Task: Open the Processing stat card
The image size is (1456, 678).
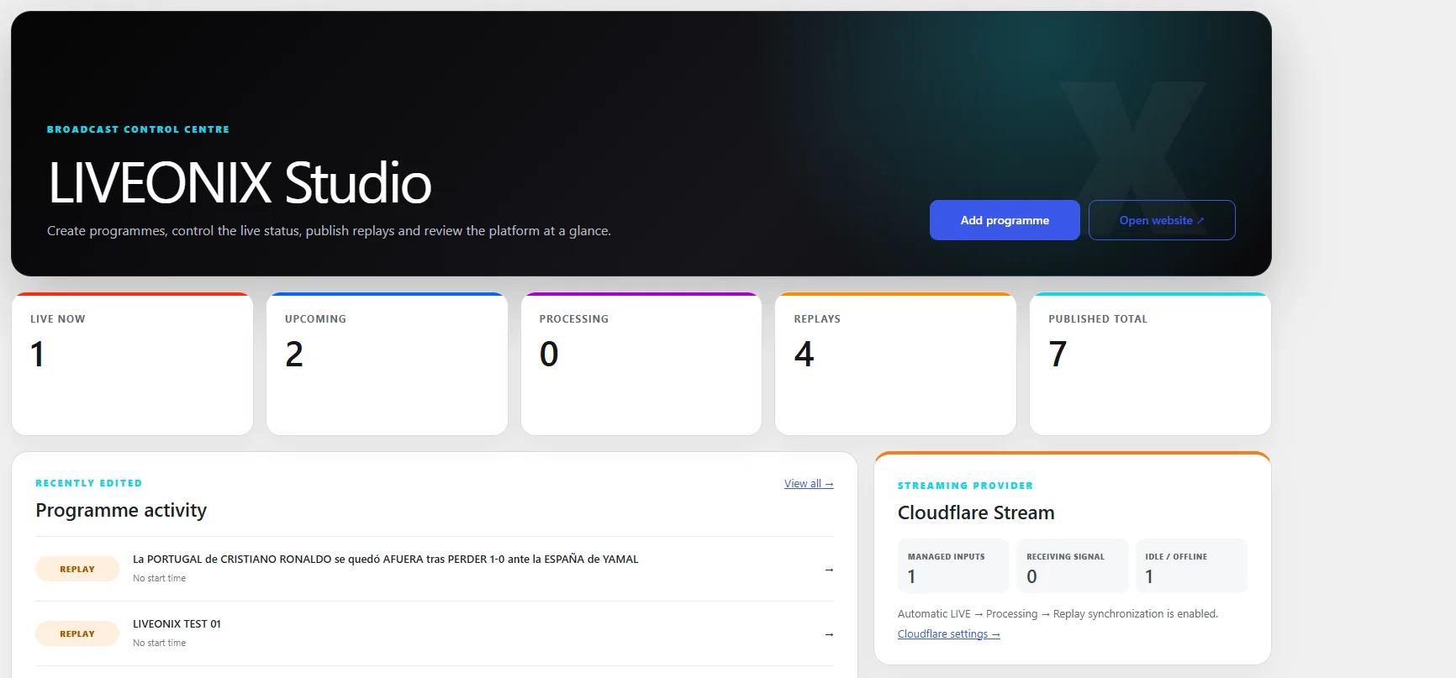Action: click(641, 364)
